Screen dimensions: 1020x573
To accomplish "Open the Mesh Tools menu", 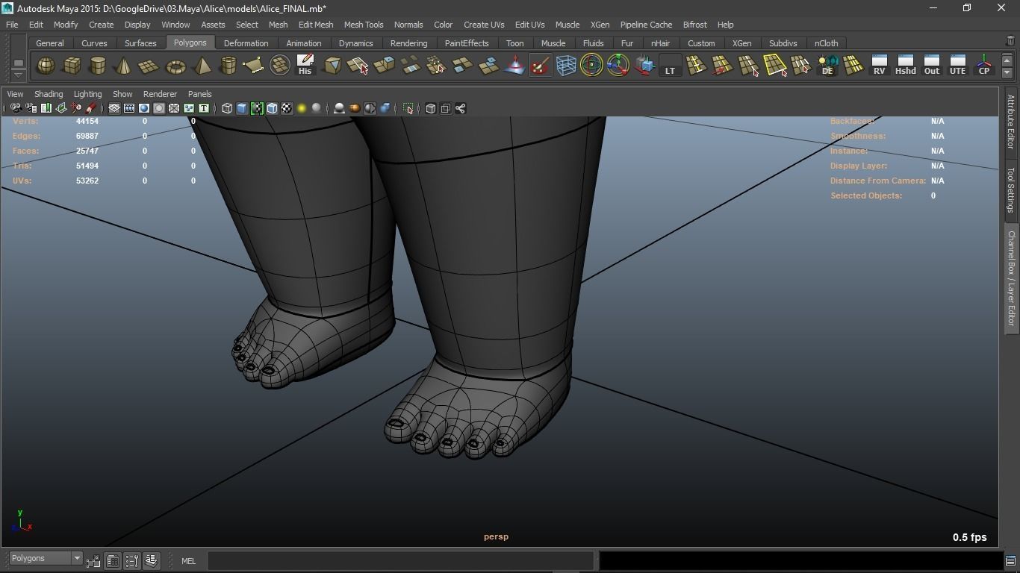I will tap(364, 25).
